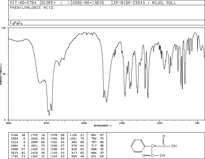205x159 pixels.
Task: Click the 1500 wavenumber axis tick label
Action: coord(122,123)
